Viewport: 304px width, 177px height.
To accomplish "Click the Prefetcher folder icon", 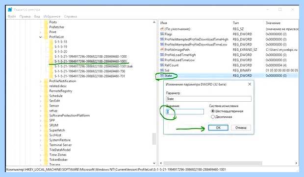I will point(46,27).
